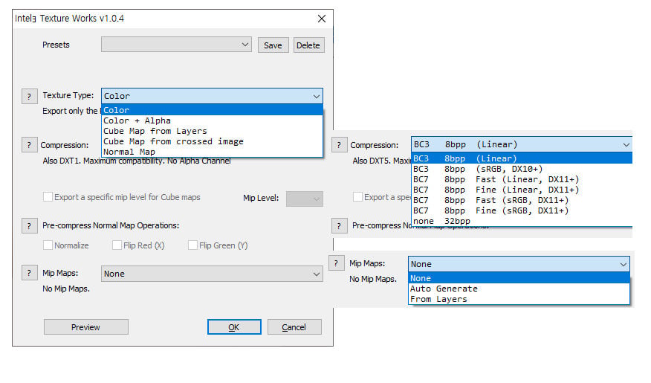Click help button beside truncated Pre-compress label on right
The height and width of the screenshot is (383, 651).
(x=339, y=225)
